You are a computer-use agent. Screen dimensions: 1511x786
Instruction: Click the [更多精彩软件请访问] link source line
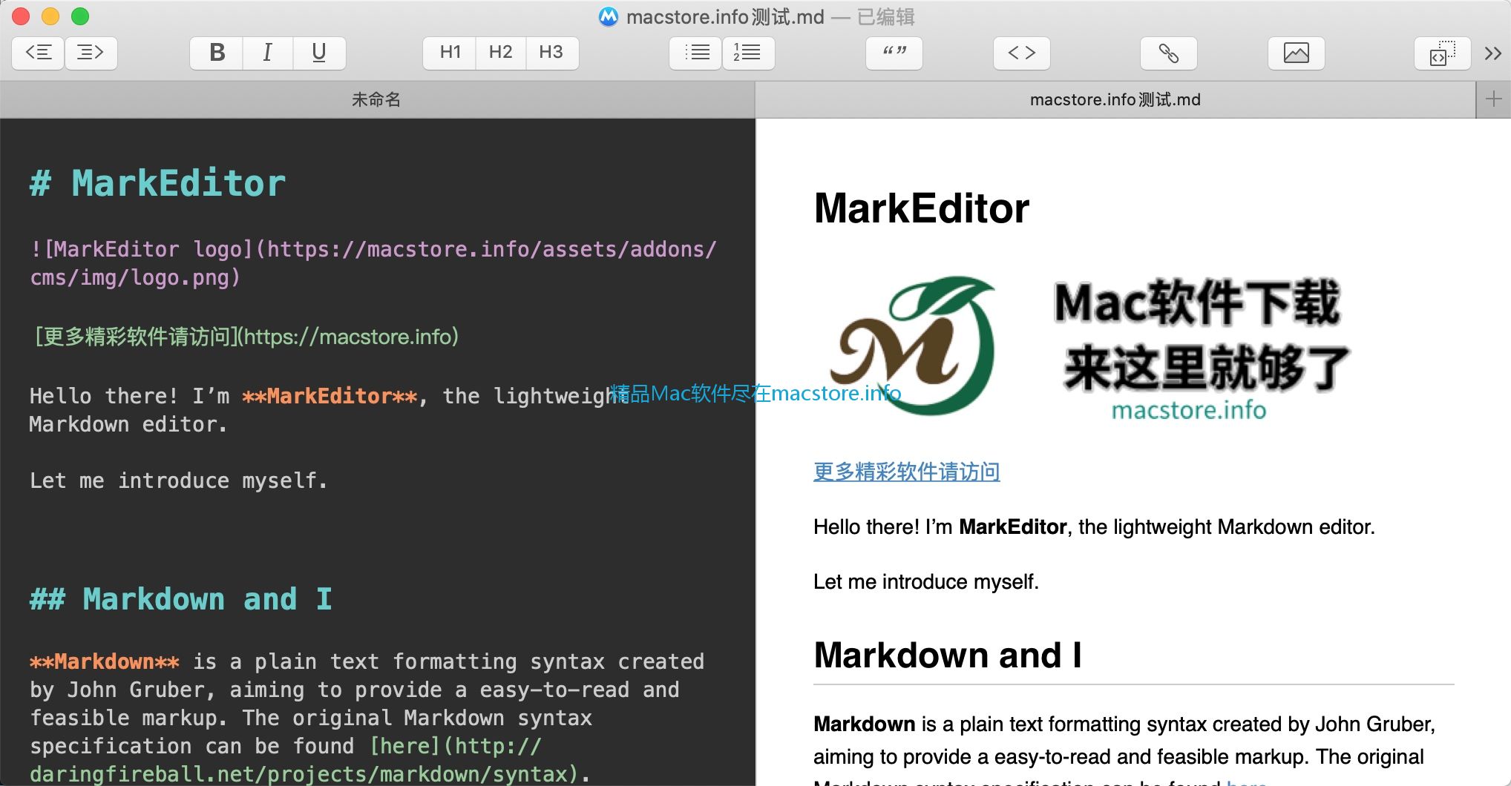246,337
